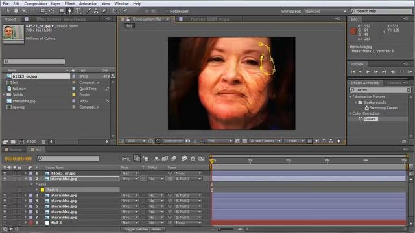
Task: Select the Eraser tool
Action: [104, 11]
